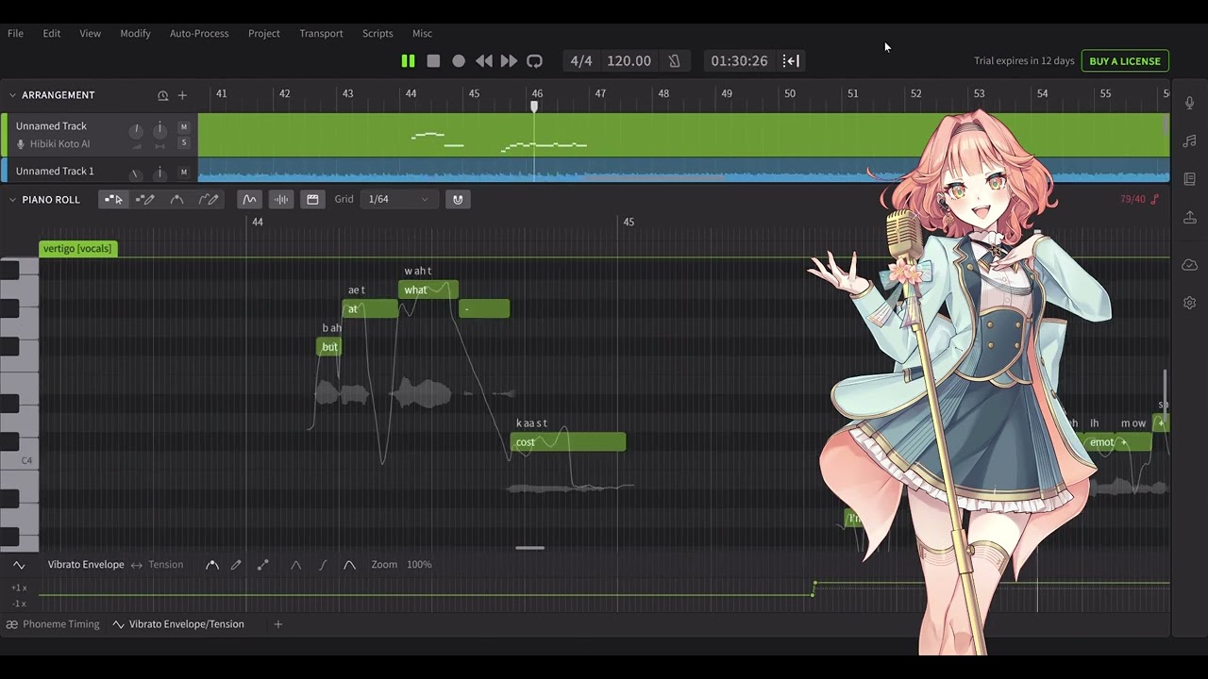Open the Grid 1/64 dropdown
The width and height of the screenshot is (1208, 679).
397,199
